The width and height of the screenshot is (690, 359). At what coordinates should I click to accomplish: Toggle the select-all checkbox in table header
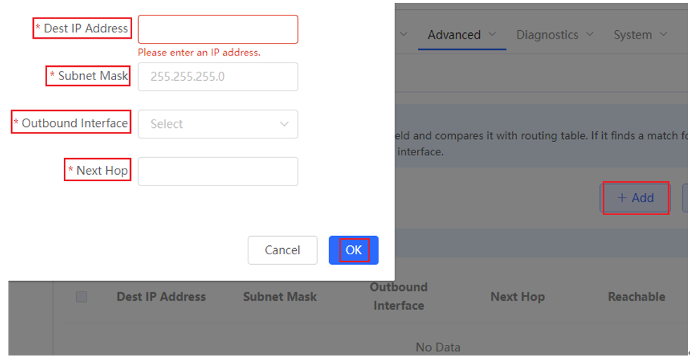pyautogui.click(x=82, y=296)
